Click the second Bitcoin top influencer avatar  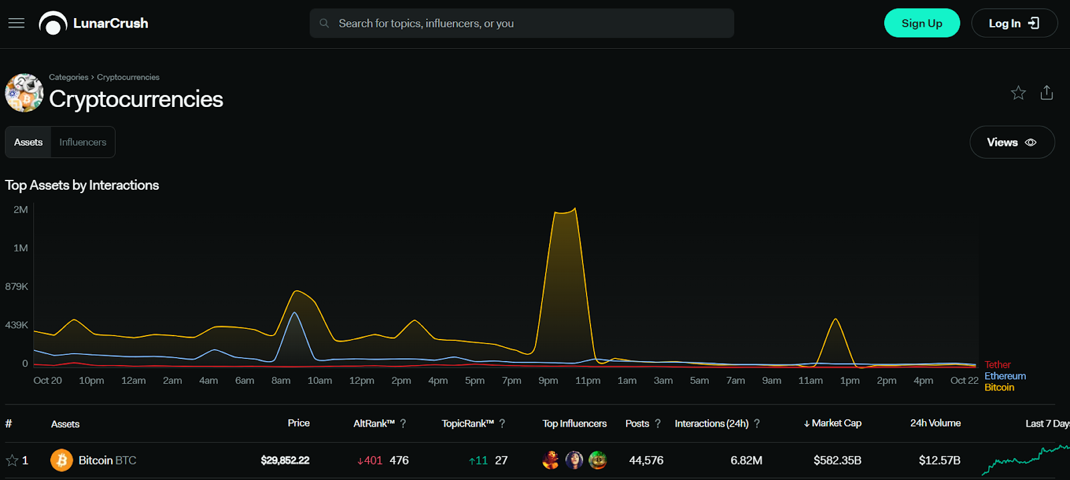coord(574,460)
